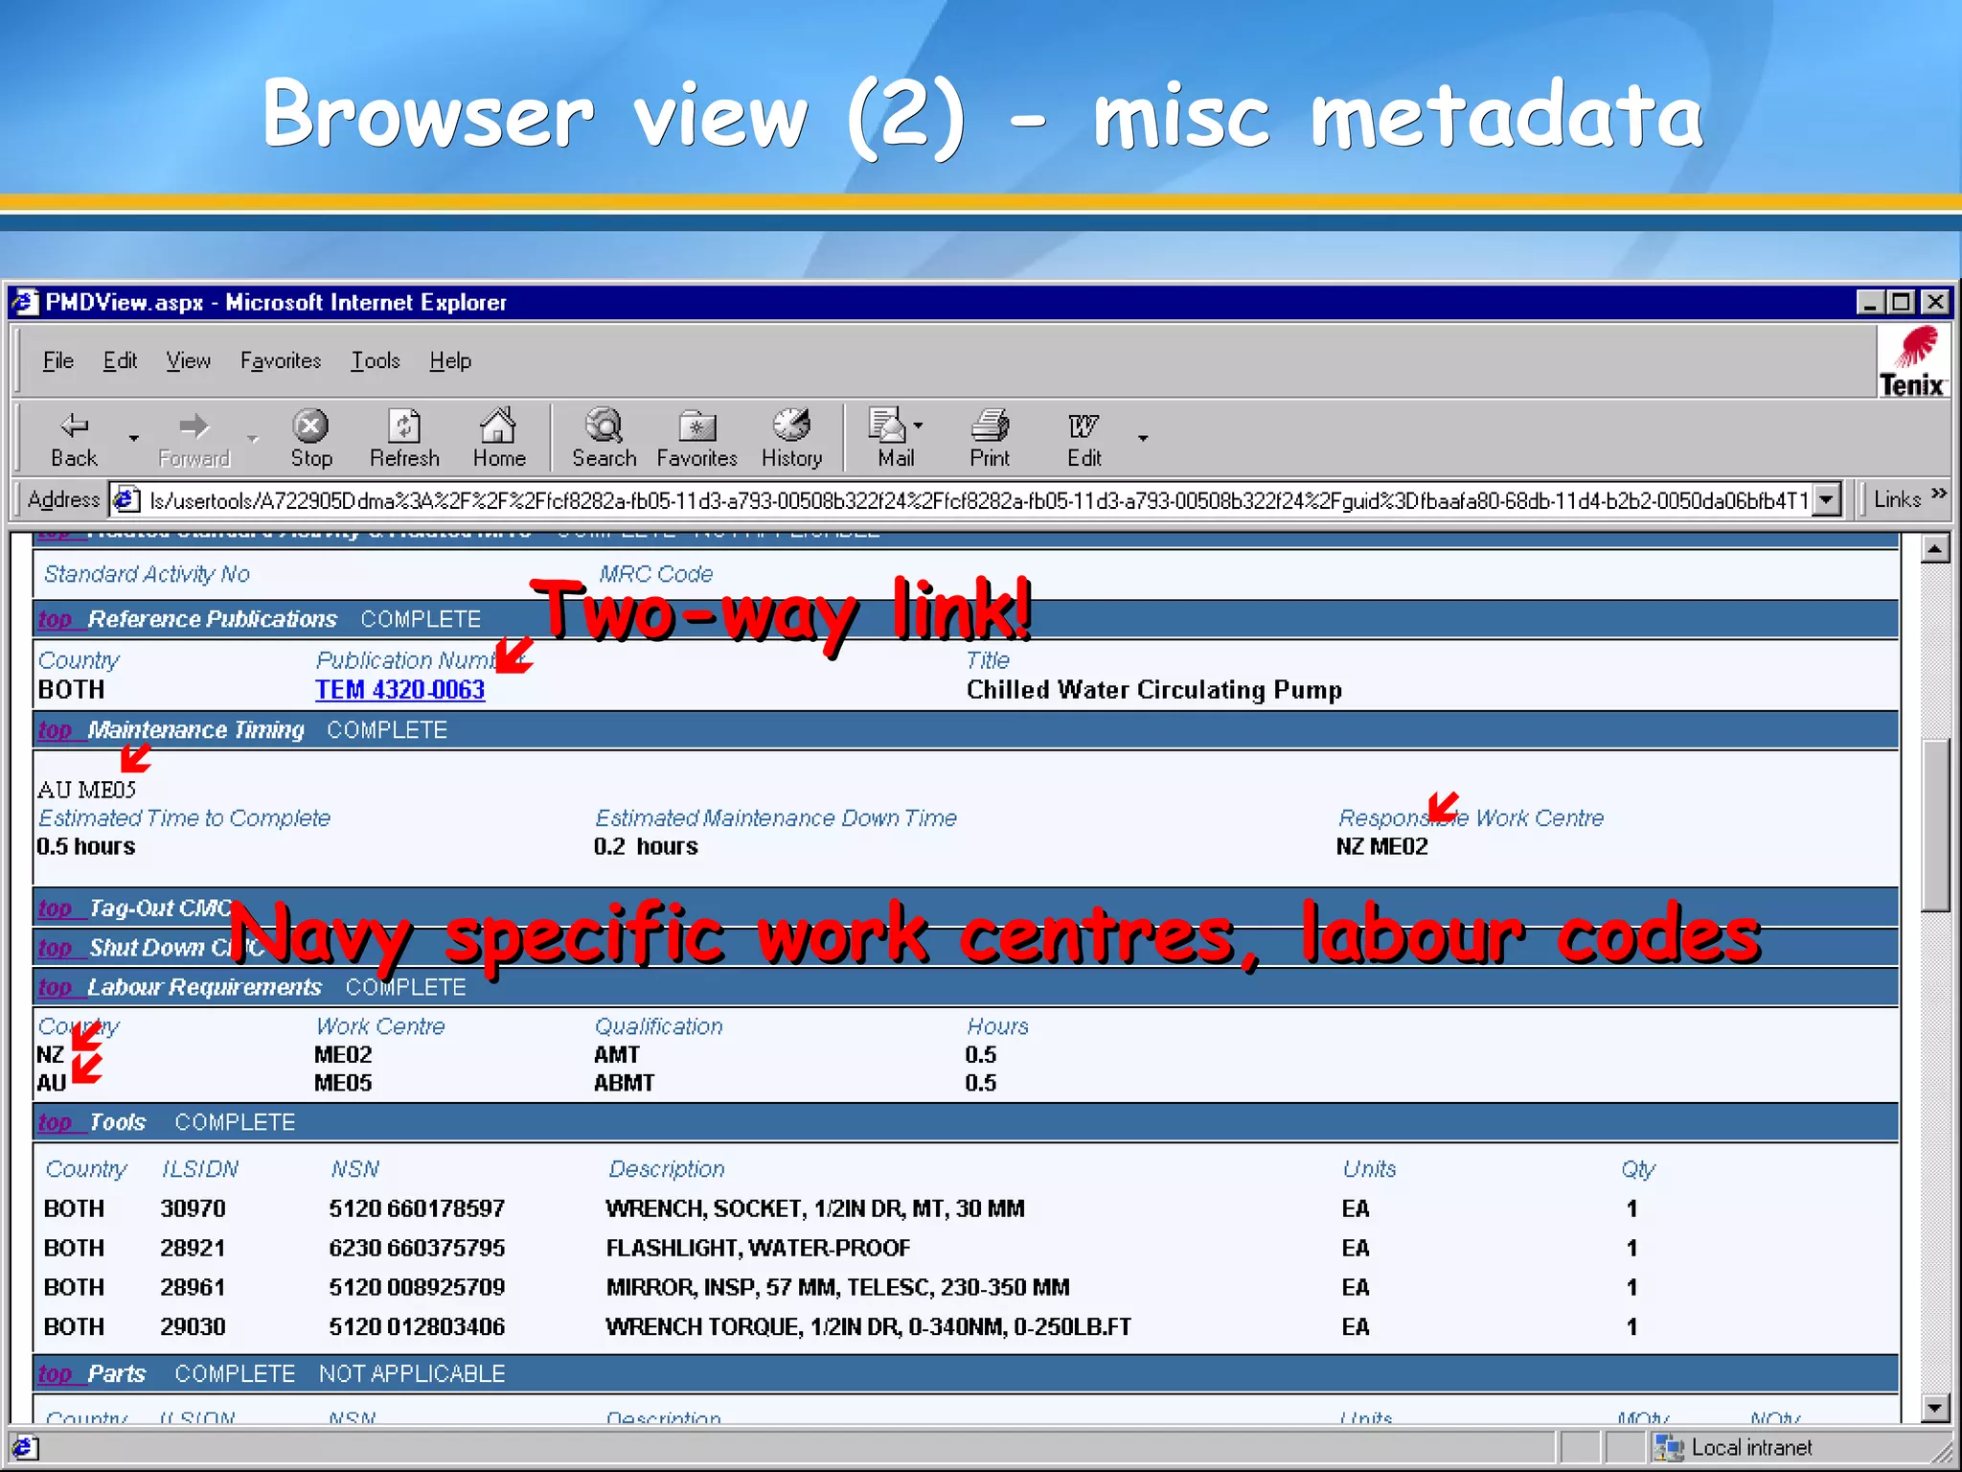Select ILSIDN '29030' cell

point(193,1326)
